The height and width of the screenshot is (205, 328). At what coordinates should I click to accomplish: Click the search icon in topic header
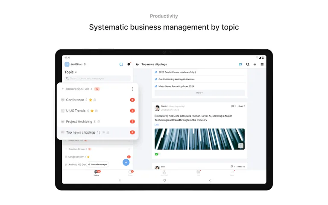click(x=248, y=64)
